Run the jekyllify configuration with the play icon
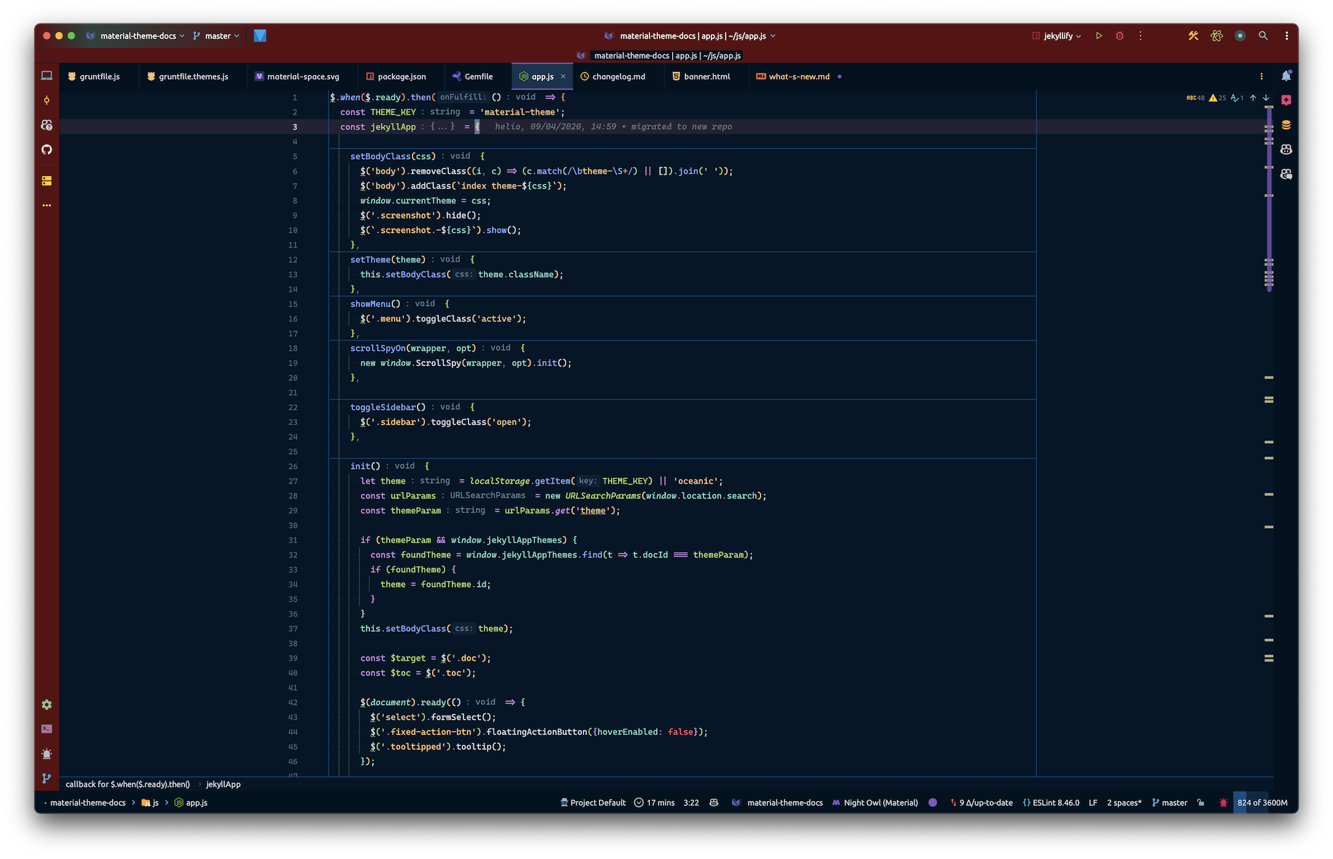This screenshot has width=1333, height=859. [1099, 36]
